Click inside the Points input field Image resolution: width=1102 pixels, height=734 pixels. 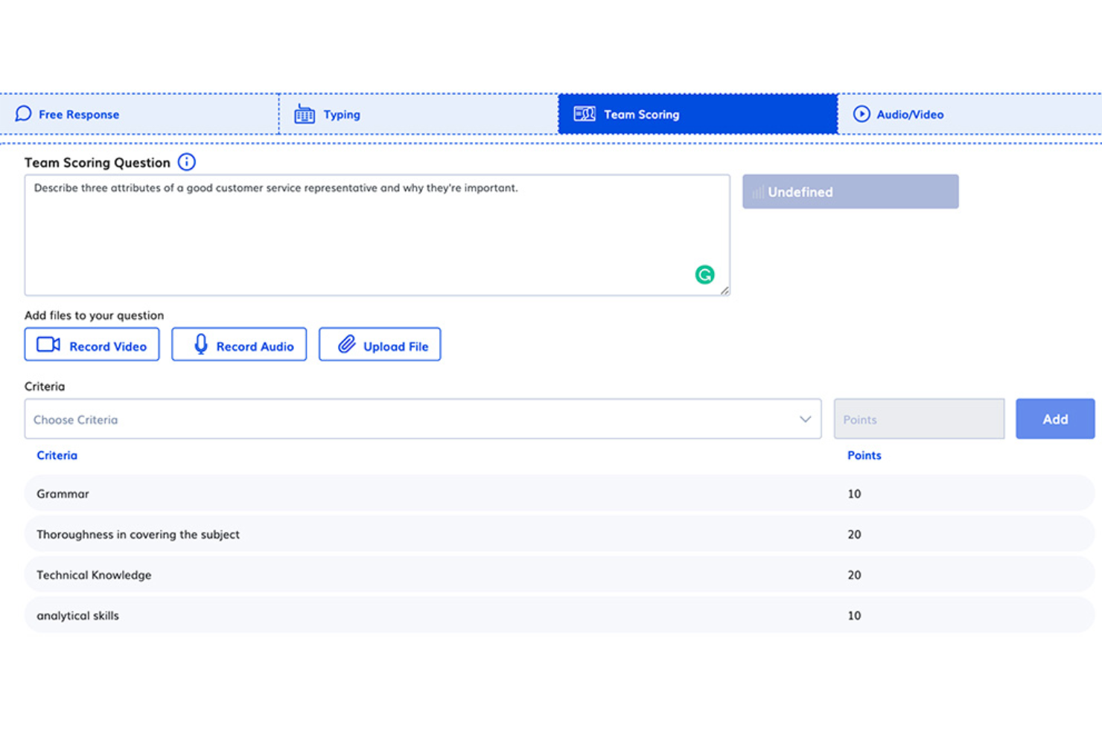[919, 419]
